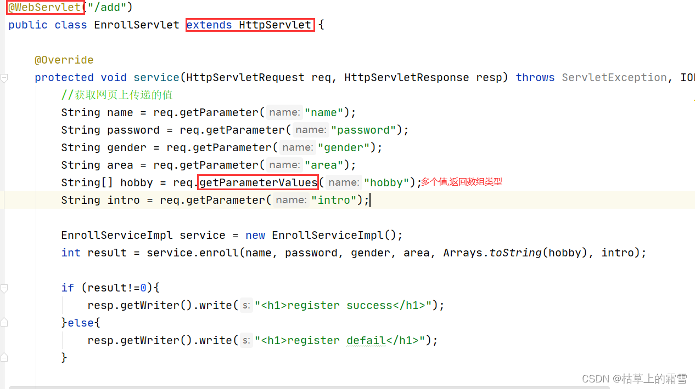The image size is (695, 389).
Task: Click the "s:" hint in the register defail line
Action: click(x=246, y=340)
